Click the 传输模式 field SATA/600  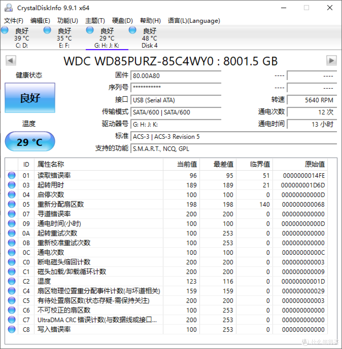(x=176, y=112)
